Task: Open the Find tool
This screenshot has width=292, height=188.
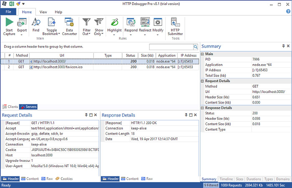Action: (x=36, y=25)
